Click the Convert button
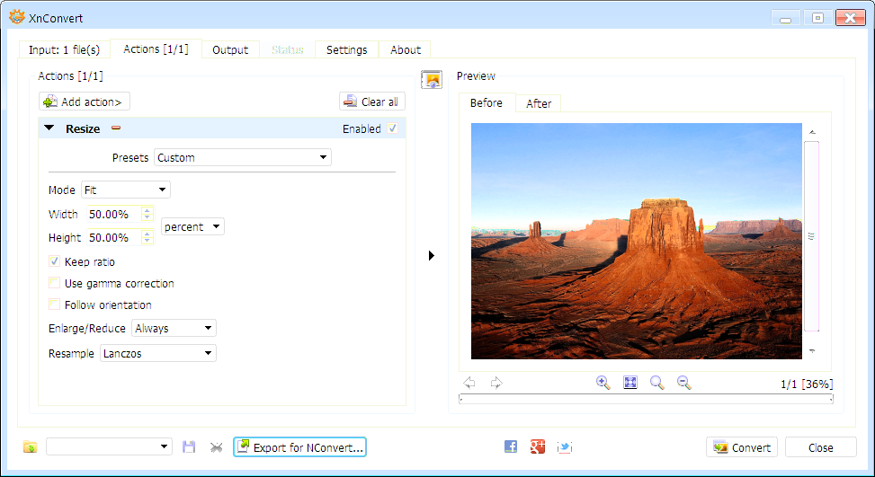 tap(742, 447)
